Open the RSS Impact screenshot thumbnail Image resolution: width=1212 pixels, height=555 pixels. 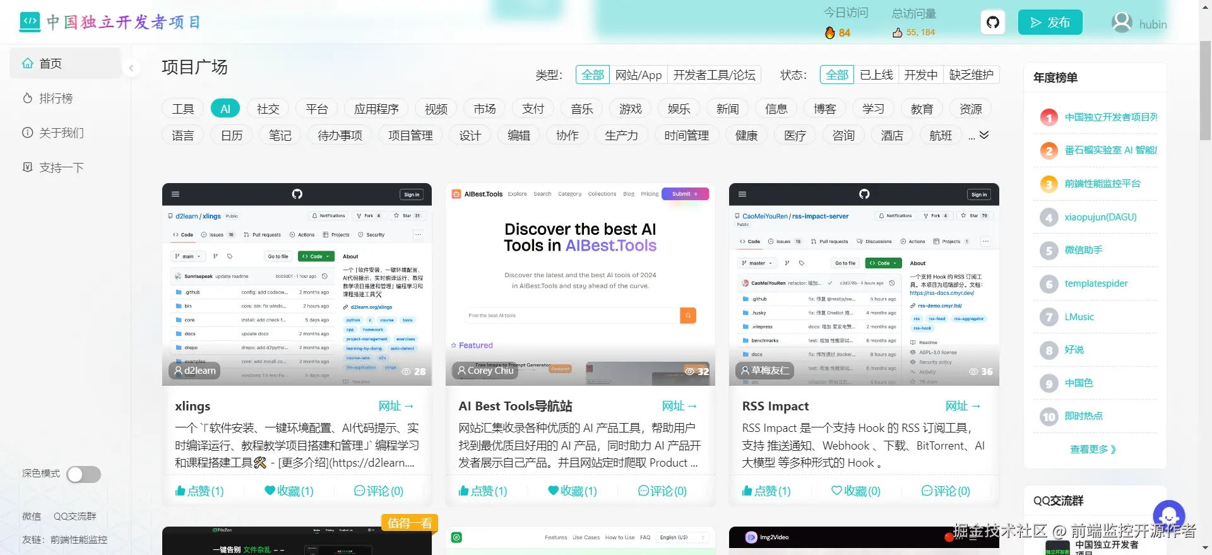point(864,284)
